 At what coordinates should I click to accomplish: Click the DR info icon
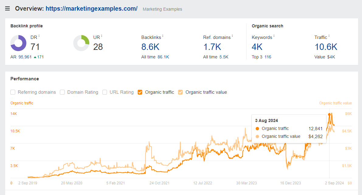39,36
